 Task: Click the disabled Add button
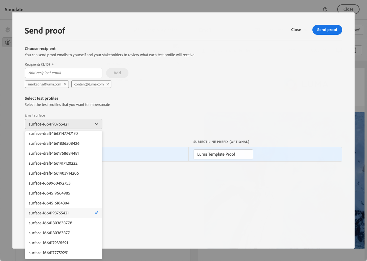click(x=117, y=73)
